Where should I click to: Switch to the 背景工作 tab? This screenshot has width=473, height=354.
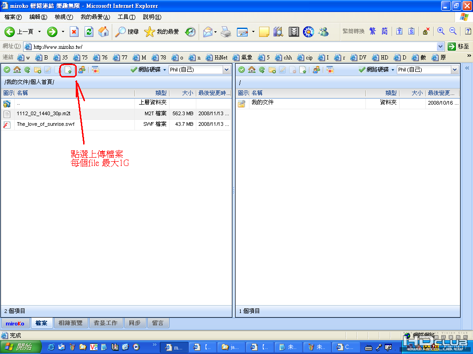pyautogui.click(x=106, y=323)
